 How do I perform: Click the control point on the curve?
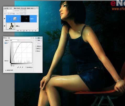pos(18,46)
